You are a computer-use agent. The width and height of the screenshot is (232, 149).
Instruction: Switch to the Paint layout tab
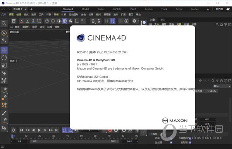click(133, 9)
